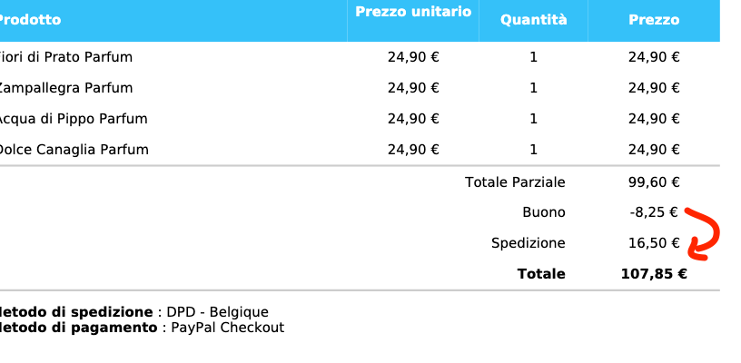Click the Totale Parziale label
This screenshot has height=363, width=741.
coord(515,182)
